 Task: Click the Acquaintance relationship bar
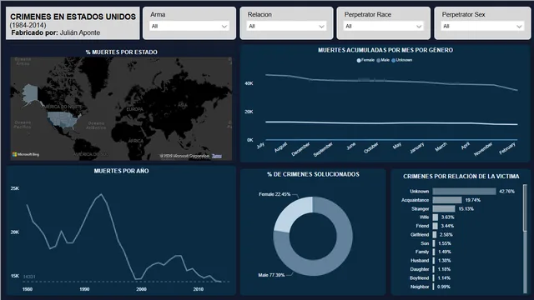(x=447, y=200)
